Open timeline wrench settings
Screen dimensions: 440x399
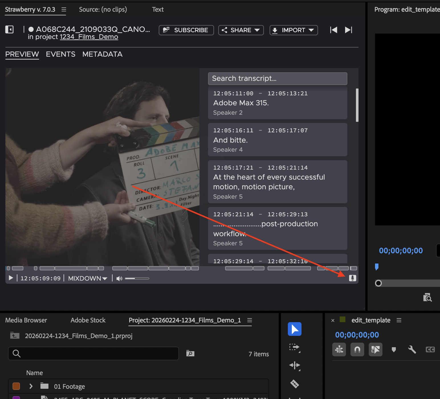point(412,349)
